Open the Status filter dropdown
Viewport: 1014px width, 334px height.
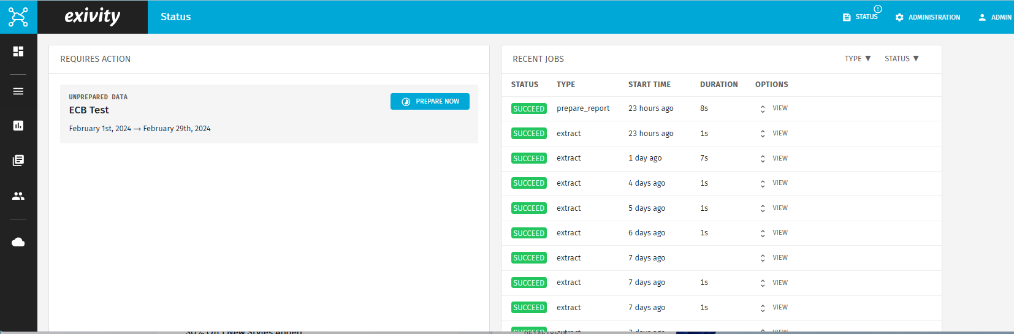click(x=902, y=59)
